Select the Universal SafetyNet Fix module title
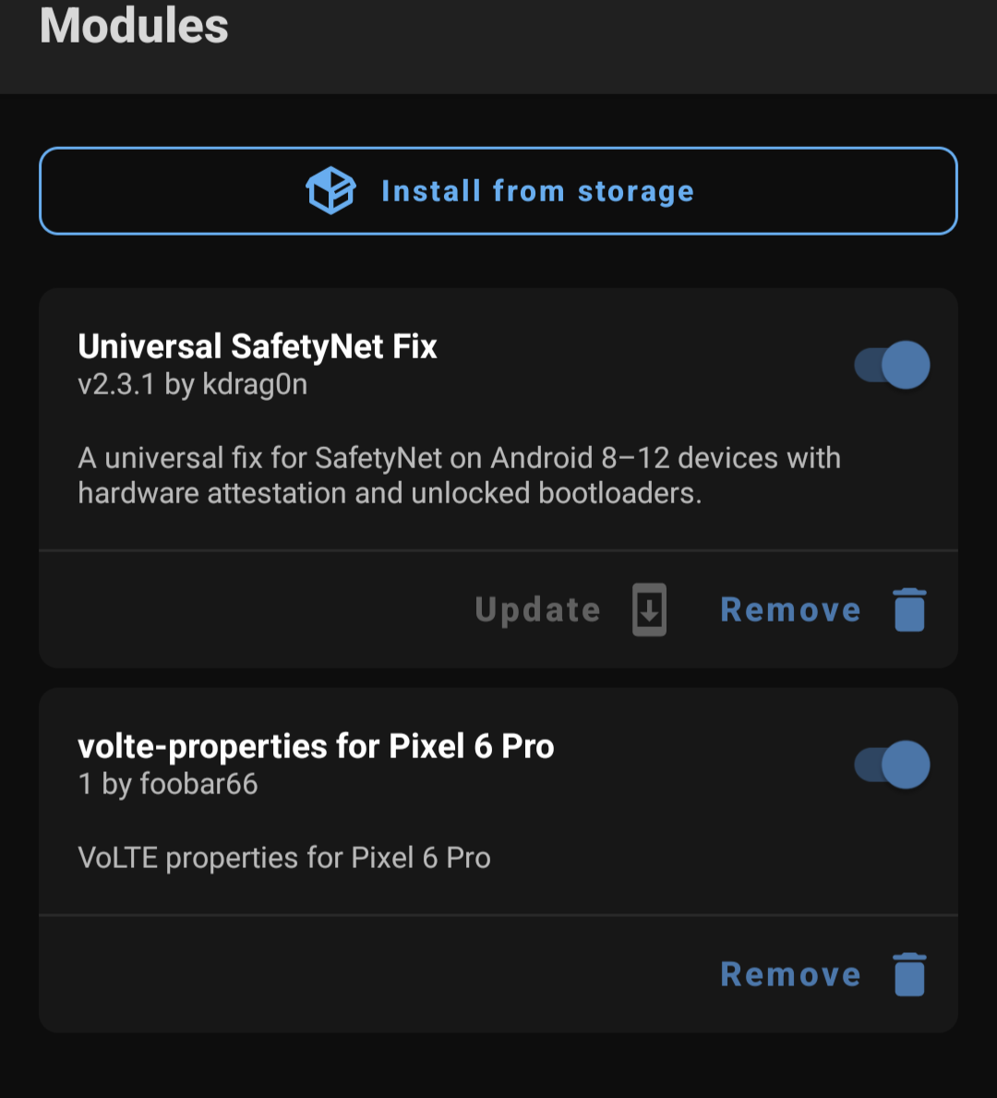This screenshot has width=997, height=1098. click(x=258, y=346)
